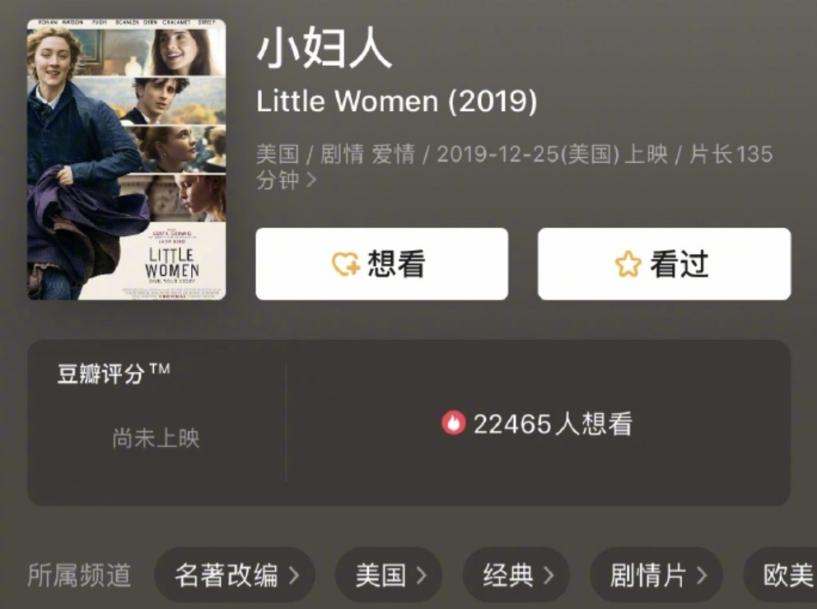Click the red flame icon beside 22465
817x609 pixels.
453,423
